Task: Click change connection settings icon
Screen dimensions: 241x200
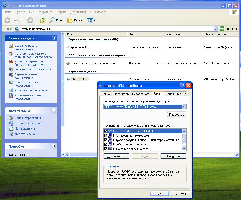Action: 11,96
